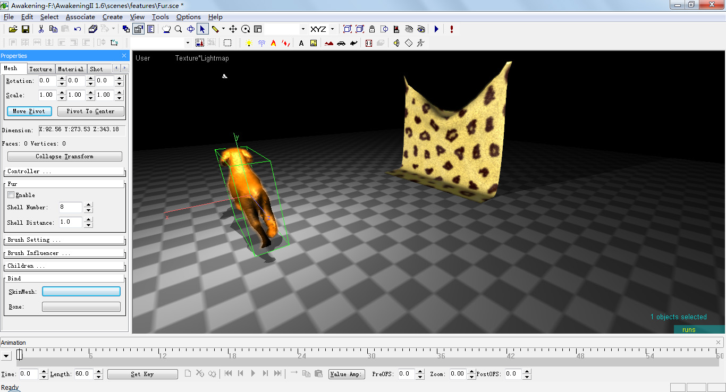
Task: Open the XYZ axis dropdown
Action: coord(332,29)
